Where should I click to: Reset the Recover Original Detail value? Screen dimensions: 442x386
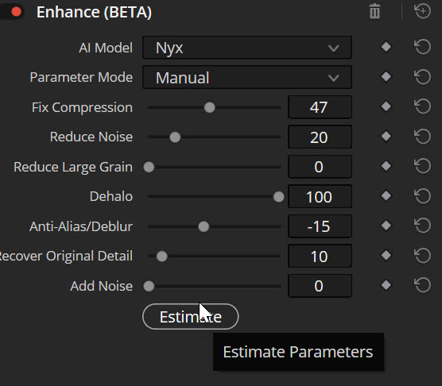[423, 256]
